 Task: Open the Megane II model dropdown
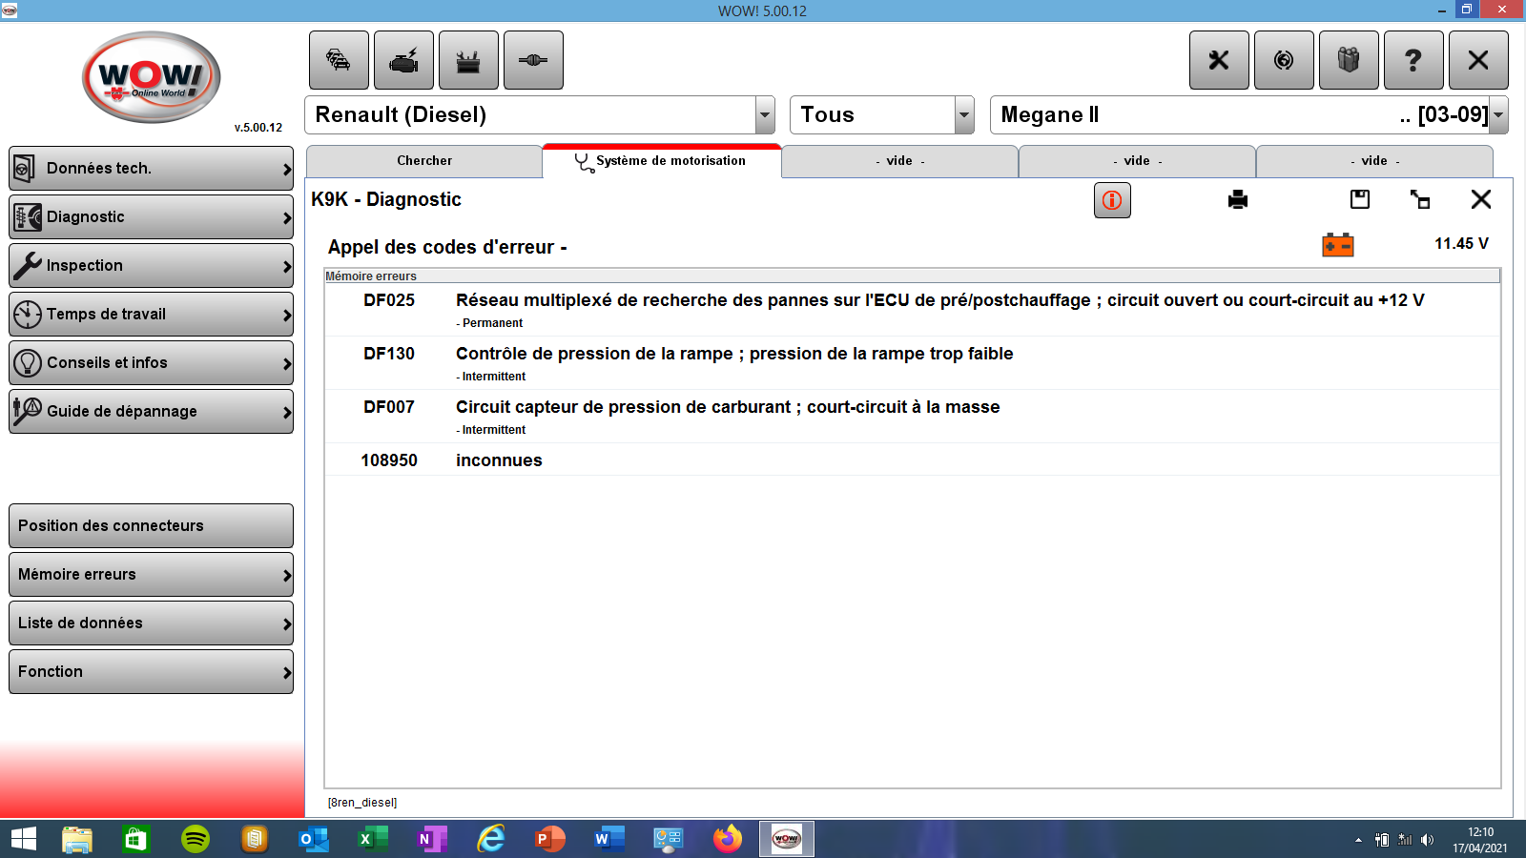[x=1498, y=115]
